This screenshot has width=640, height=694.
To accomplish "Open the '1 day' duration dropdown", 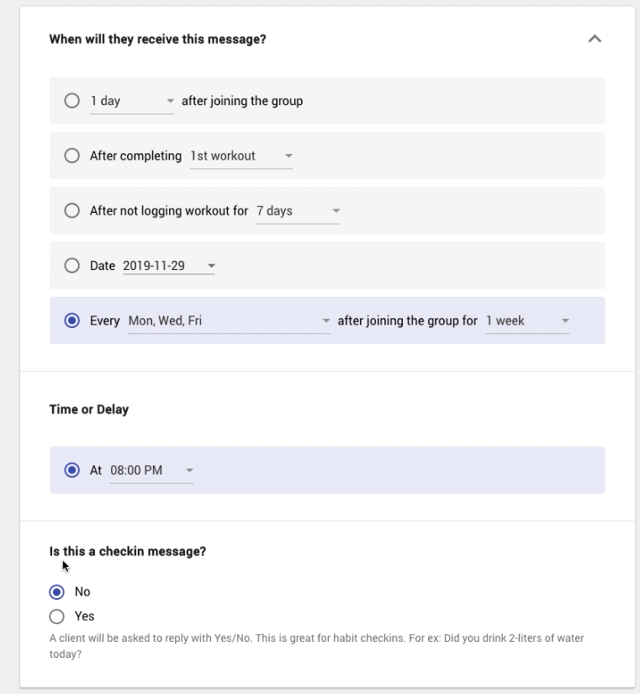I will [131, 101].
